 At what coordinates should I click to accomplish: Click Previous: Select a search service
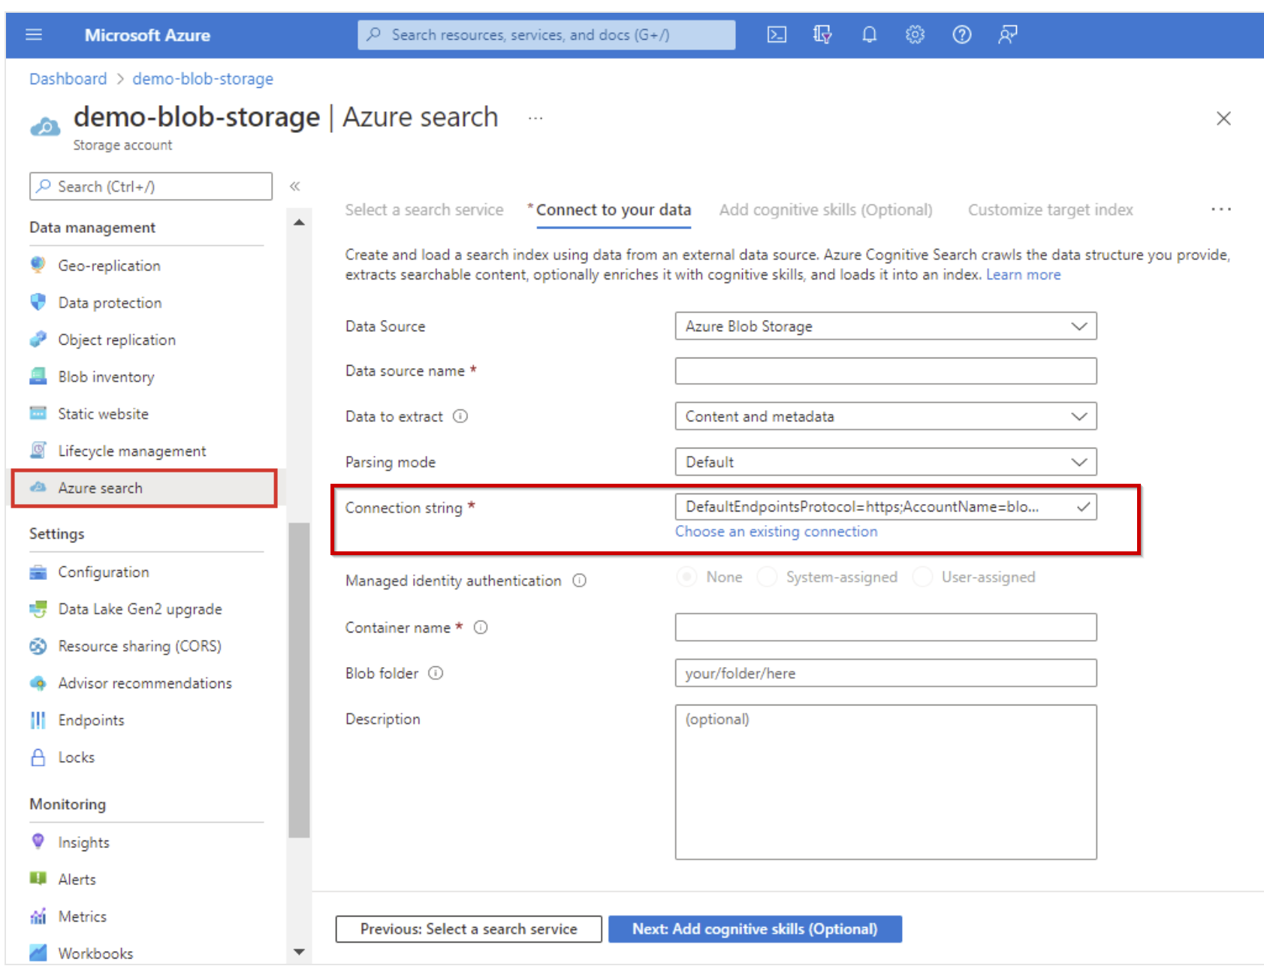[x=469, y=929]
